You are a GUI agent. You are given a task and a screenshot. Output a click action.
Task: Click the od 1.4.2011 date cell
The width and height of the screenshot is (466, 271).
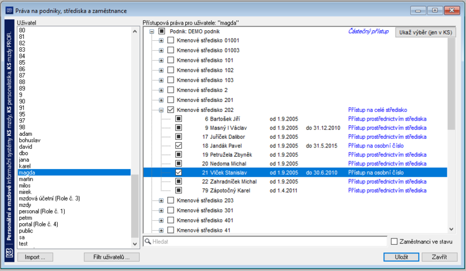click(284, 191)
